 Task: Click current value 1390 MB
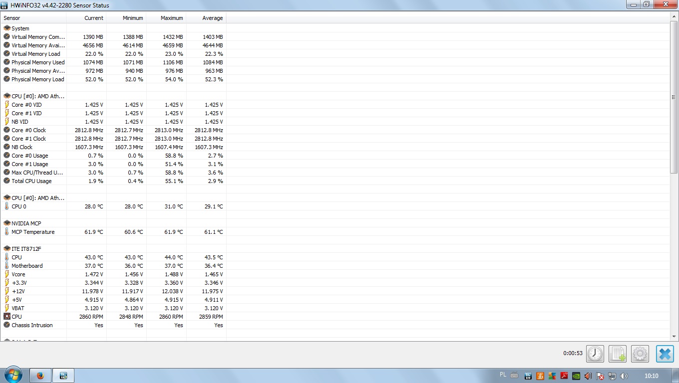pyautogui.click(x=93, y=37)
